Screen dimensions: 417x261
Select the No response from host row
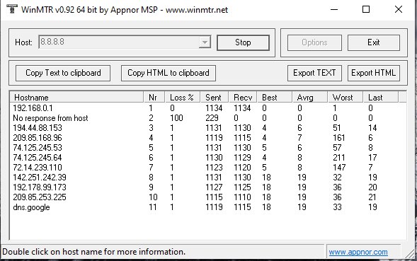pyautogui.click(x=208, y=118)
